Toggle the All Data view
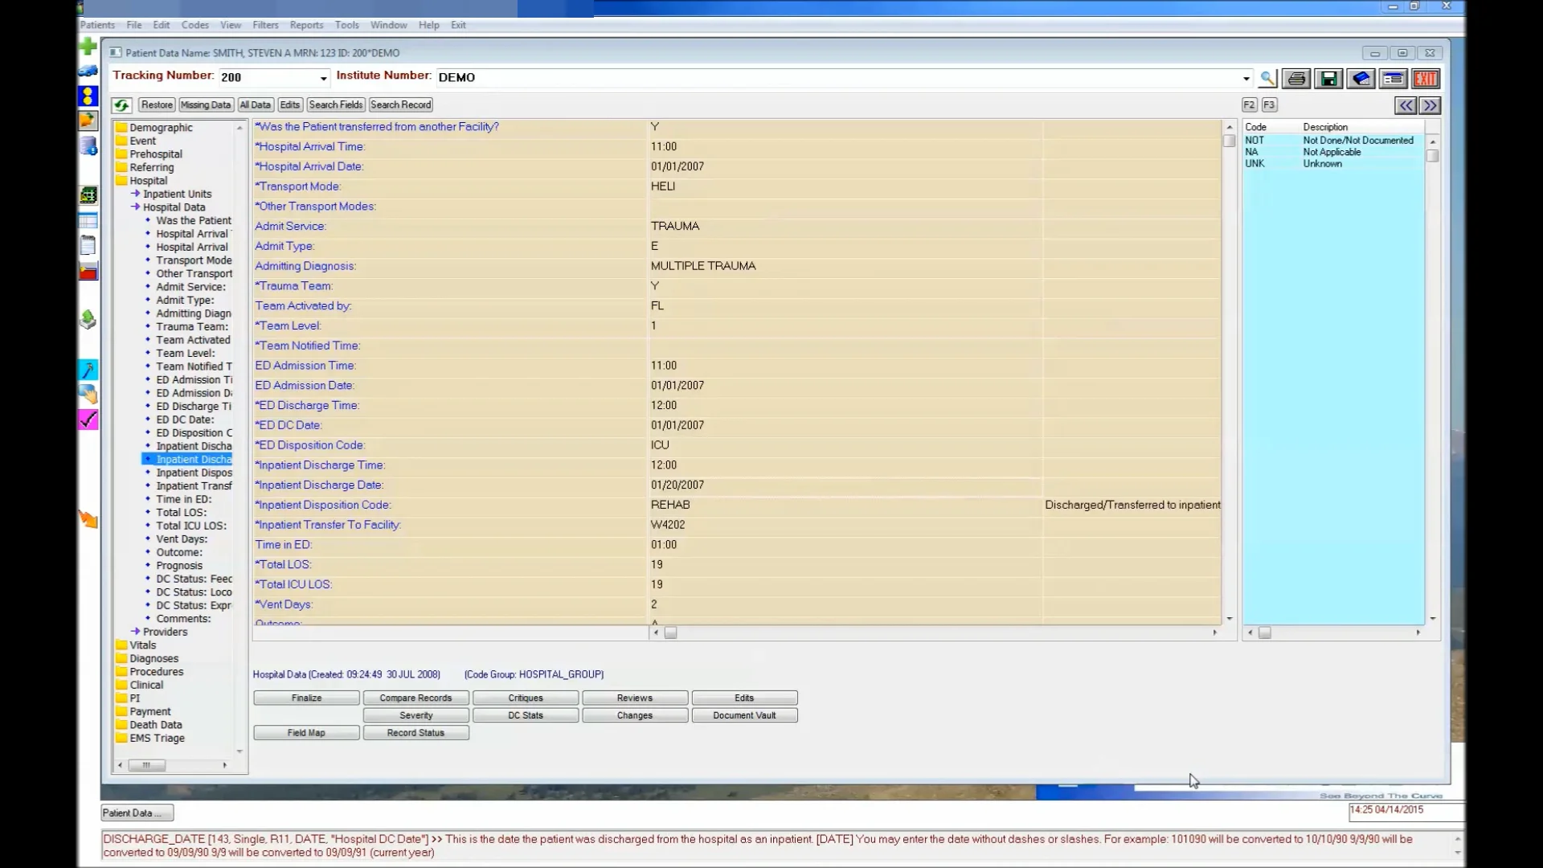This screenshot has height=868, width=1543. pos(255,104)
